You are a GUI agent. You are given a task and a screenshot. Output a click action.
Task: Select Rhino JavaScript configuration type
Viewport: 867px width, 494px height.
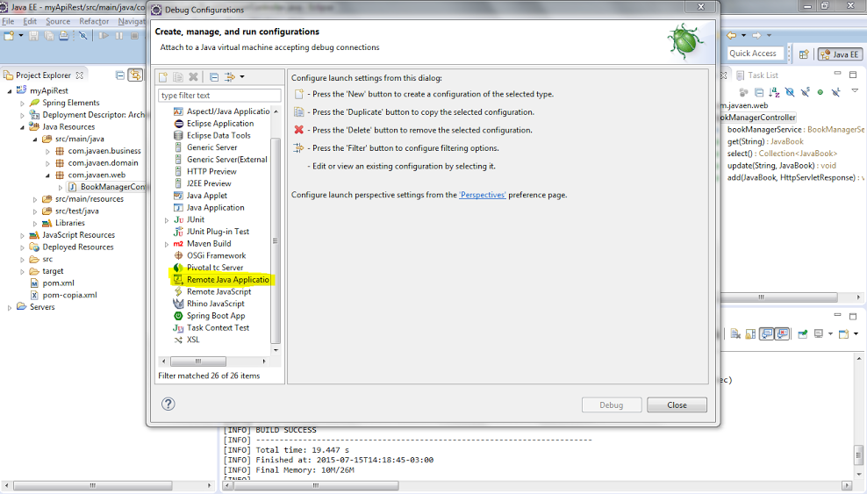click(209, 304)
